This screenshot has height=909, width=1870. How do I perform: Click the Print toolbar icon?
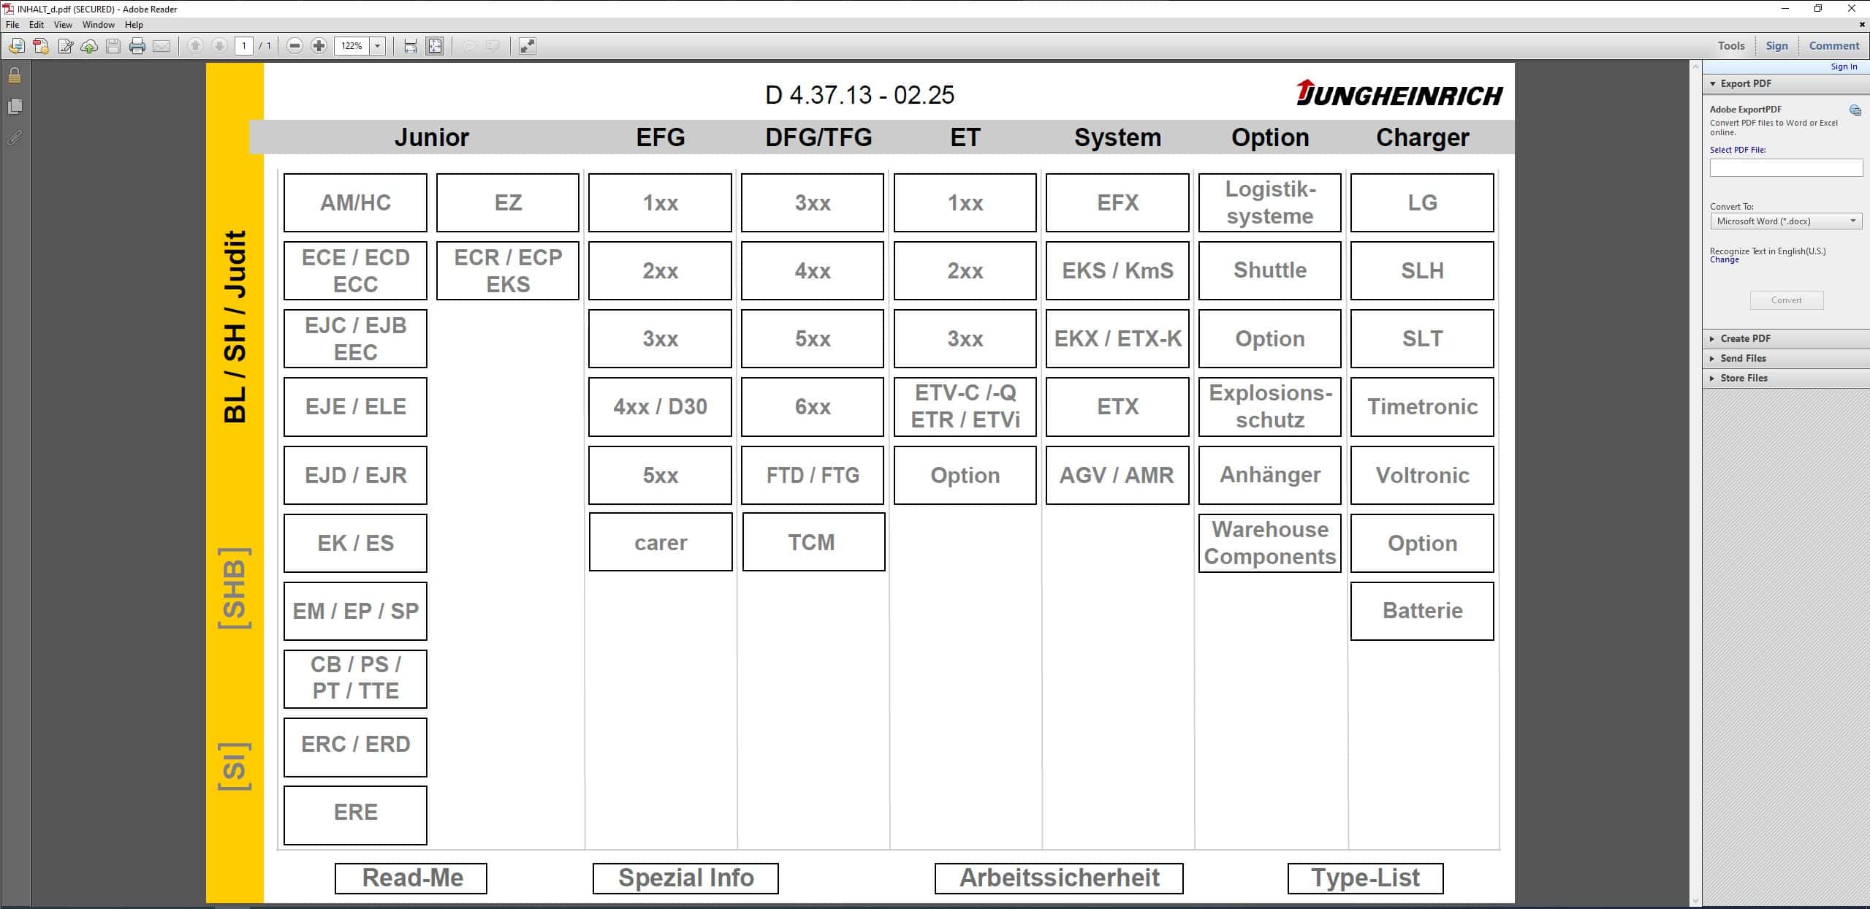(x=137, y=46)
